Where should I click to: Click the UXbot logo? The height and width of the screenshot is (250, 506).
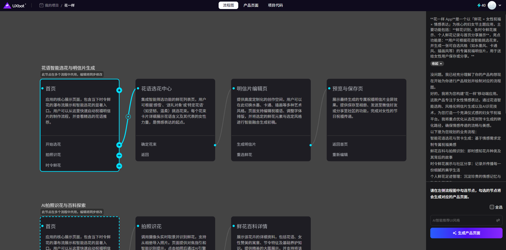point(15,5)
